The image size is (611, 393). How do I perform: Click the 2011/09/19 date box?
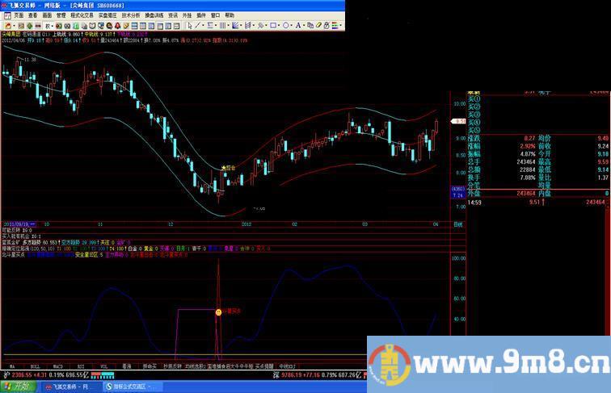(19, 224)
